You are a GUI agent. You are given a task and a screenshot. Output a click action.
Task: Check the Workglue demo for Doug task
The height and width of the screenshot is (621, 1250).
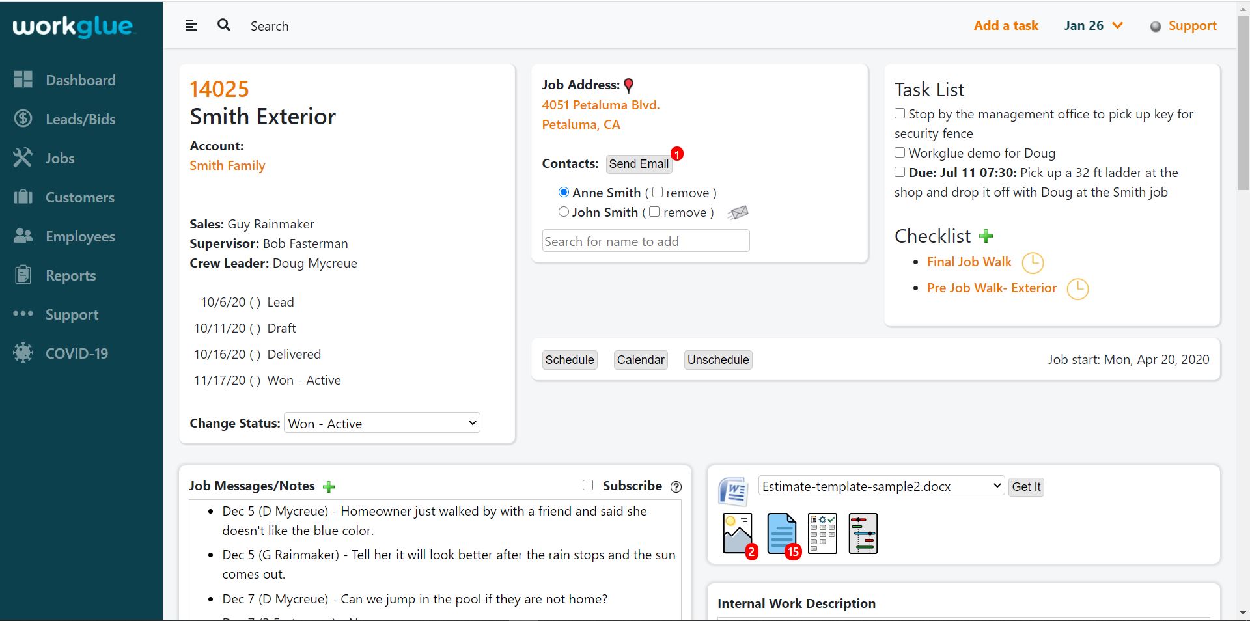tap(900, 152)
